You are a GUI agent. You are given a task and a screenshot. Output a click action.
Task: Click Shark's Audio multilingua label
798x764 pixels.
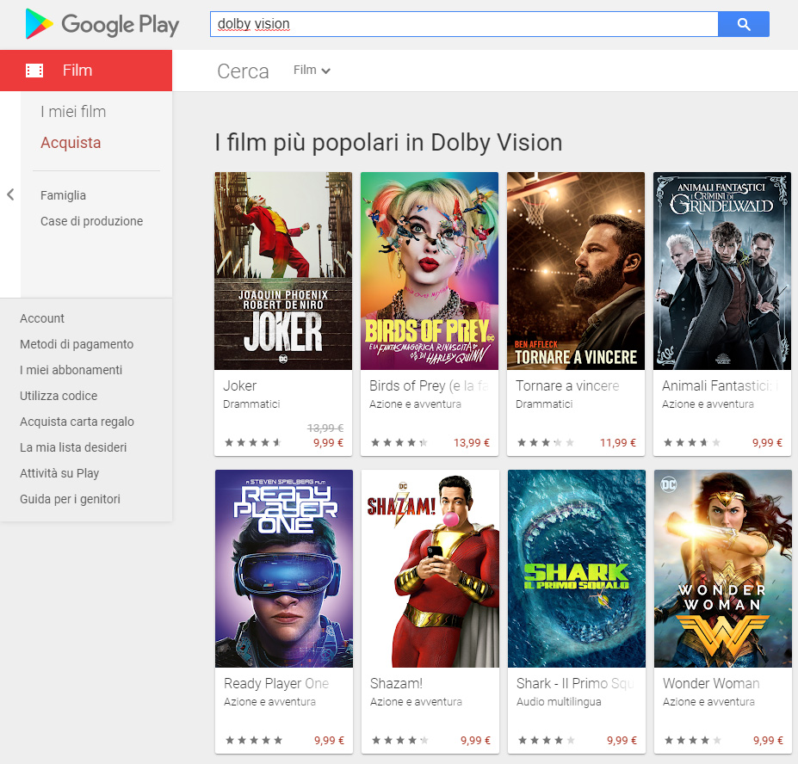[x=559, y=701]
